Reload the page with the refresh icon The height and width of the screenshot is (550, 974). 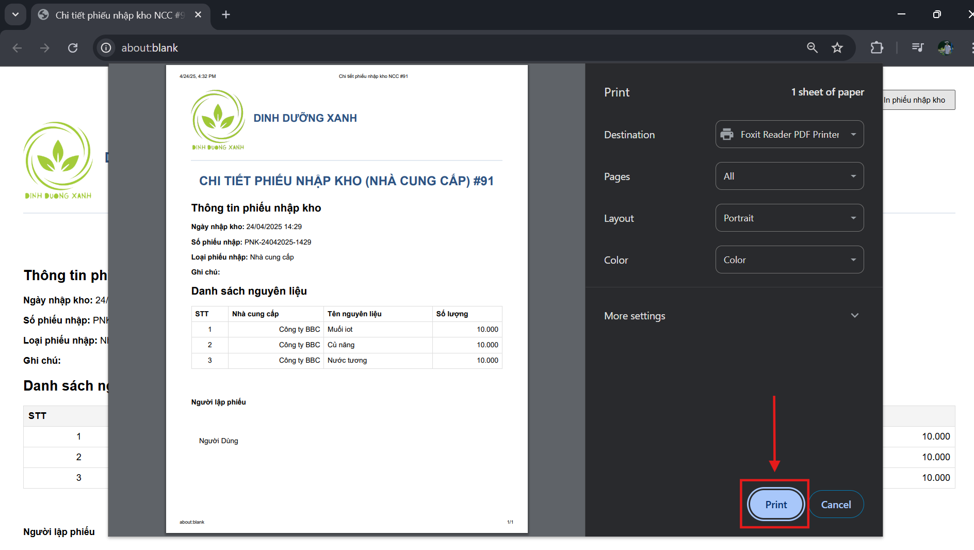[73, 48]
